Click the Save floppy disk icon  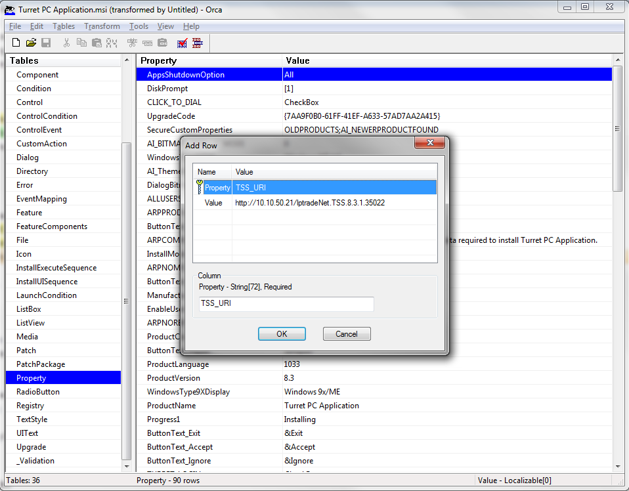point(46,43)
